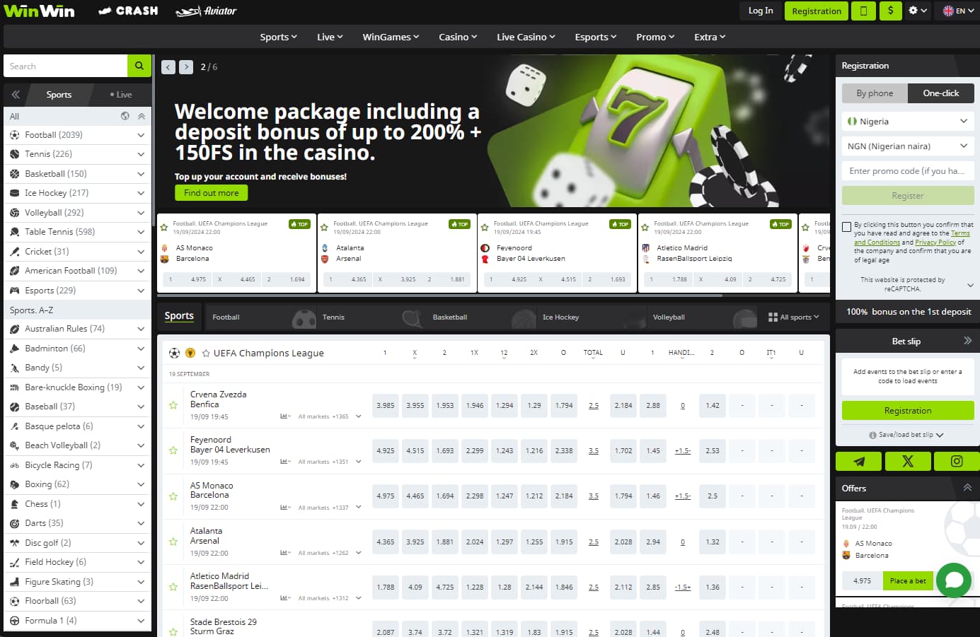Open the X social link
Screen dimensions: 980x637
point(908,462)
